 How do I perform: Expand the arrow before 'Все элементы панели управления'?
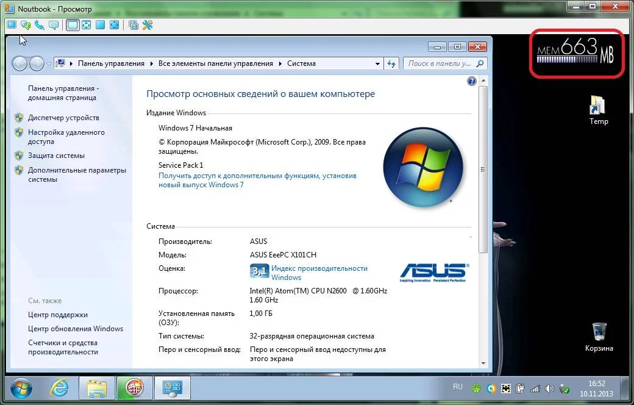pos(152,63)
